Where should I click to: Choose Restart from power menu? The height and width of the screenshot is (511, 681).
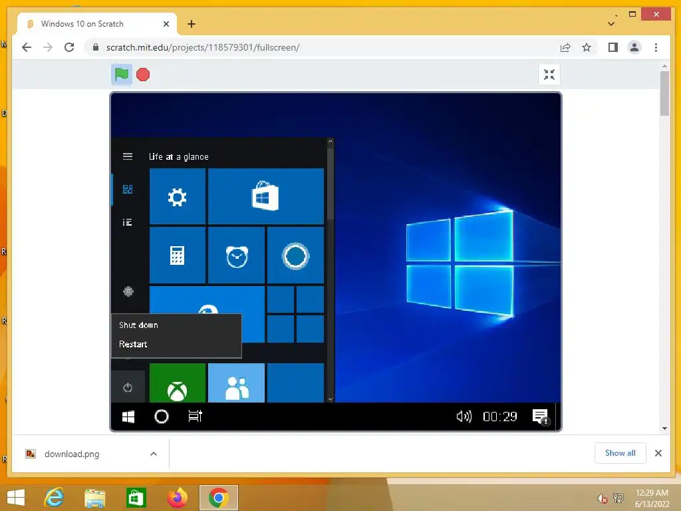[133, 344]
